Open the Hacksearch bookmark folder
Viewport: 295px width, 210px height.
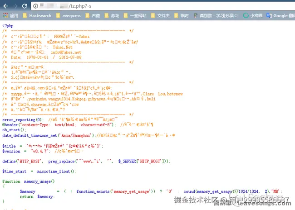(x=37, y=15)
